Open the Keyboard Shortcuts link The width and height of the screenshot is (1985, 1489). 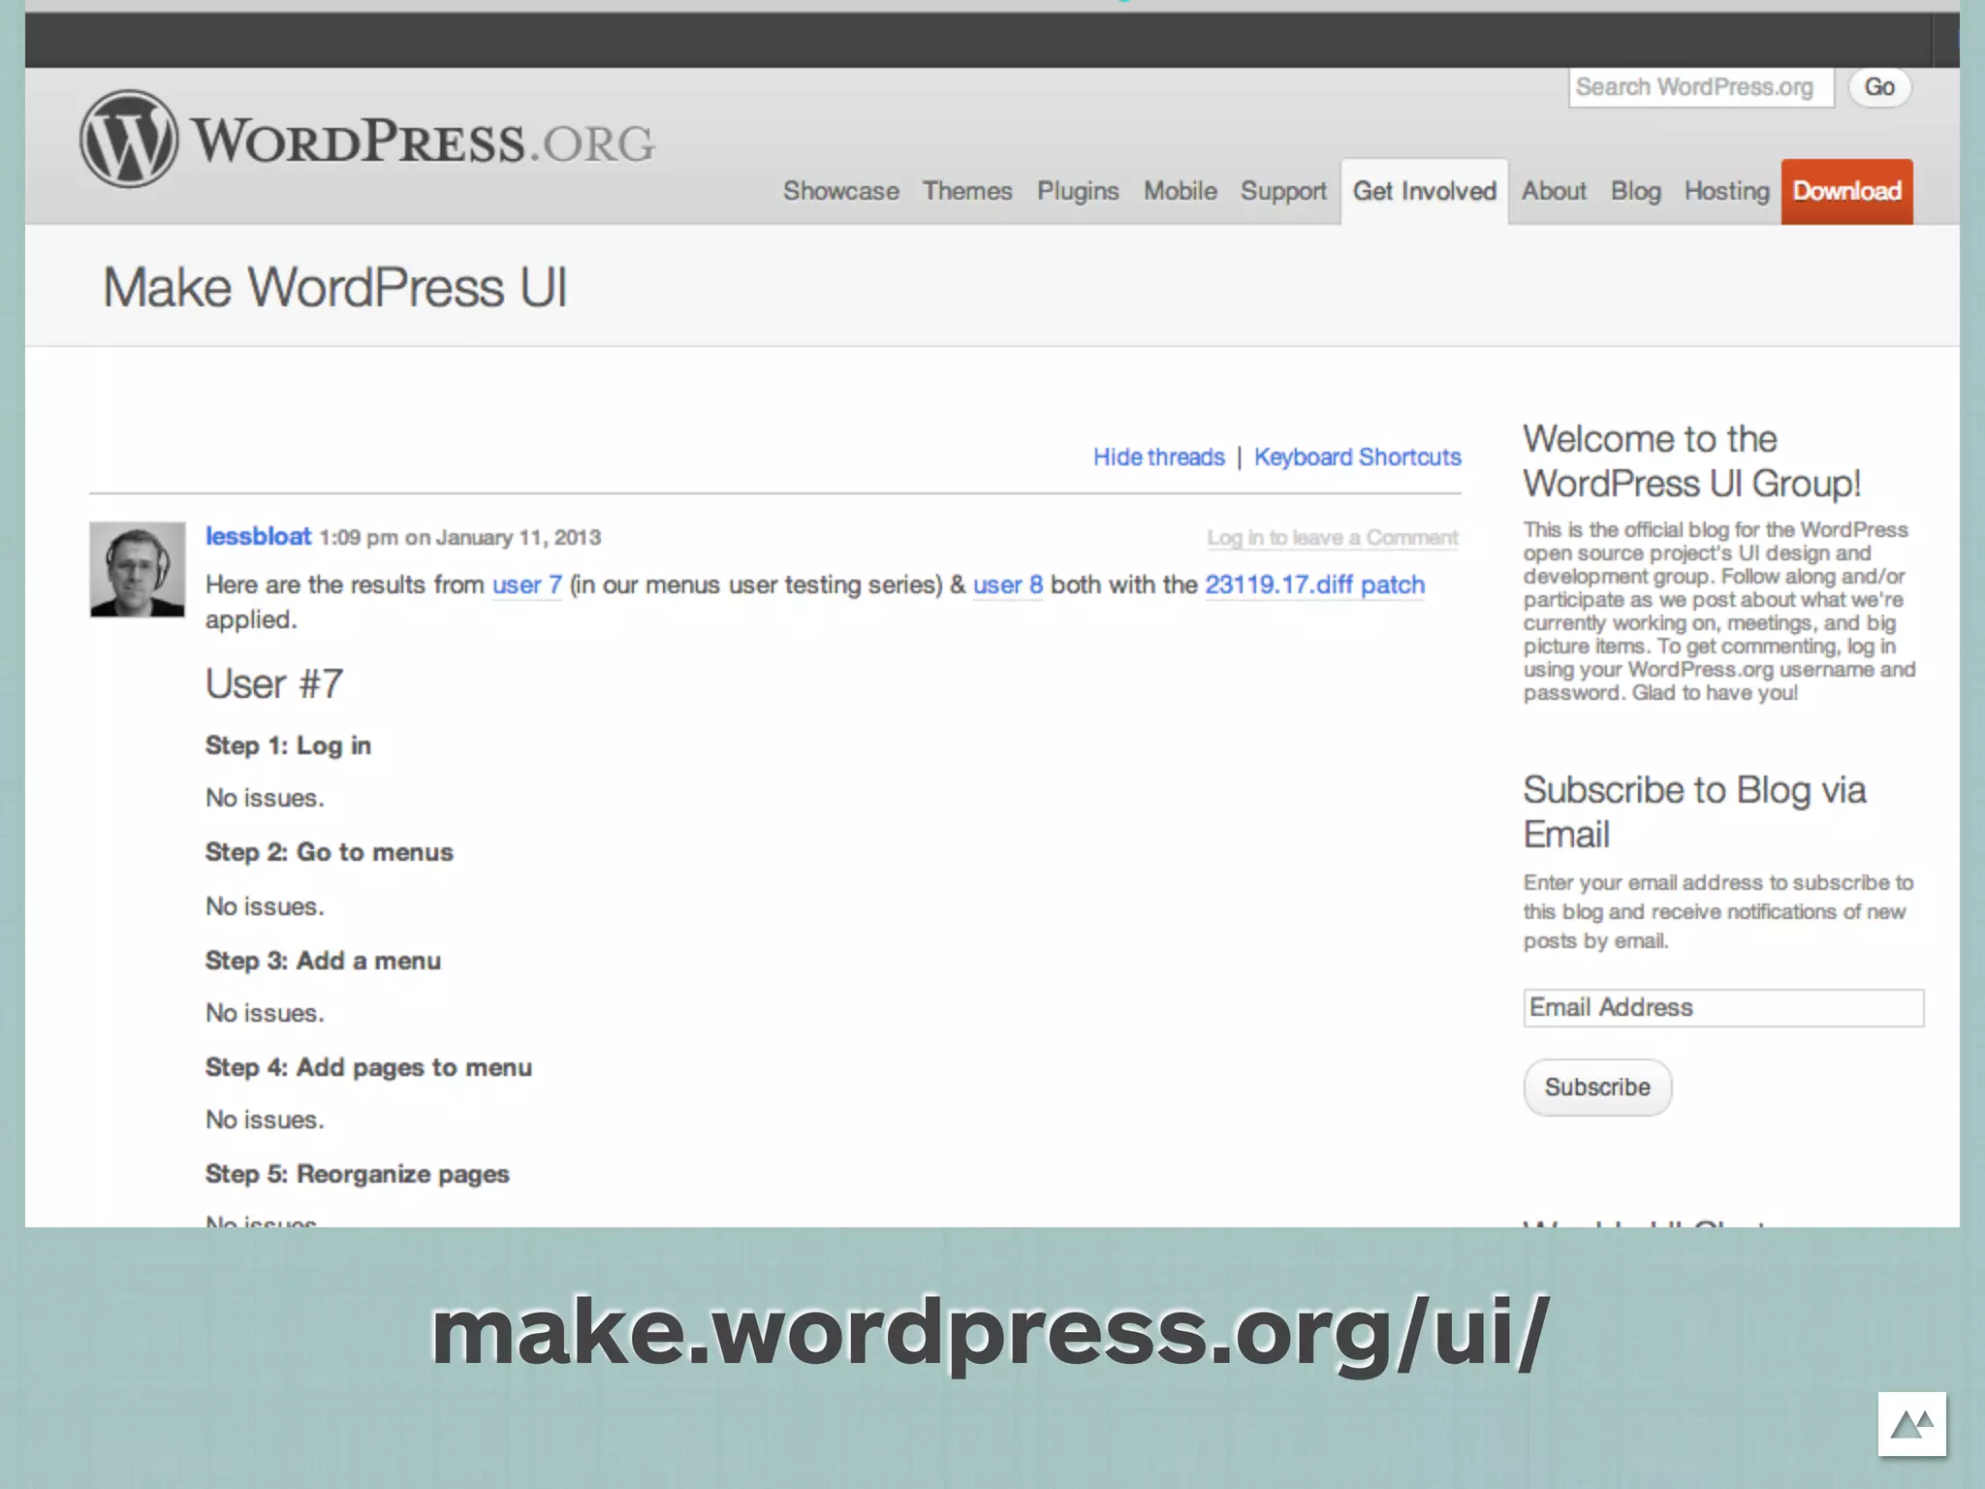(x=1357, y=457)
